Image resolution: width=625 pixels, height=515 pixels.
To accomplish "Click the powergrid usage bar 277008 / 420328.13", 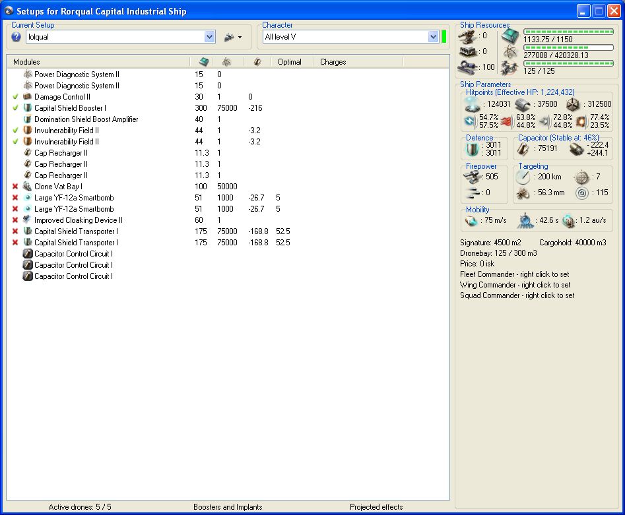I will click(568, 47).
